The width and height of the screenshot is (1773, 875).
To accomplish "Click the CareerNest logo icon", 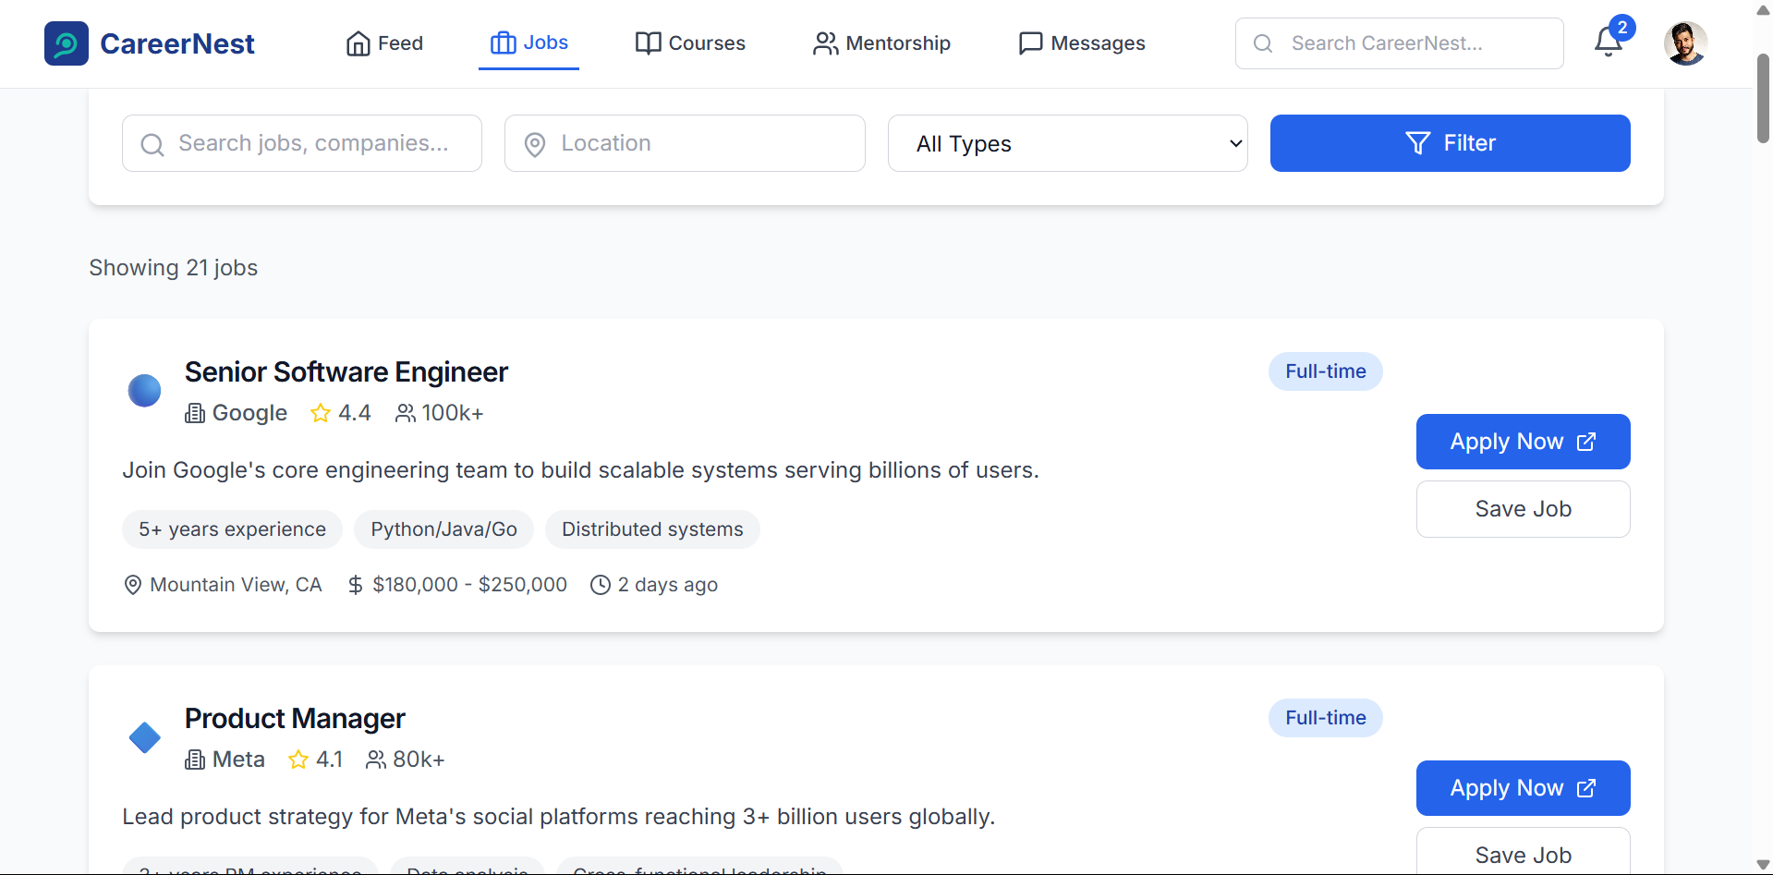I will click(67, 43).
